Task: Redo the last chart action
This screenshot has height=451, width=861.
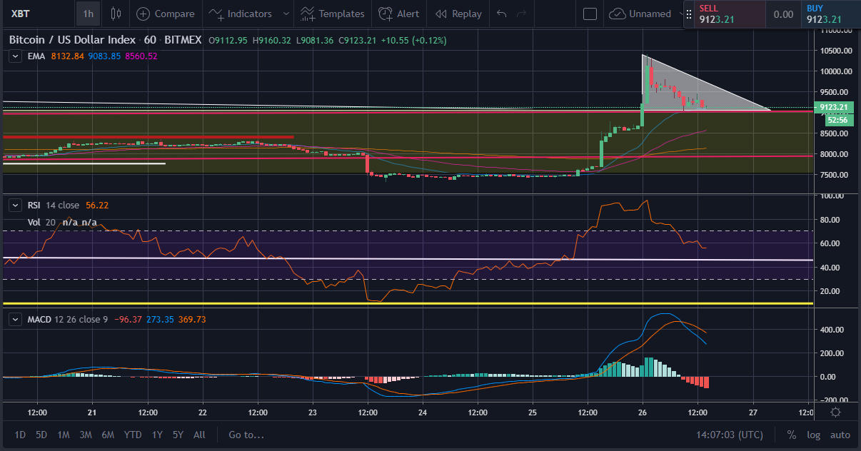Action: tap(522, 14)
